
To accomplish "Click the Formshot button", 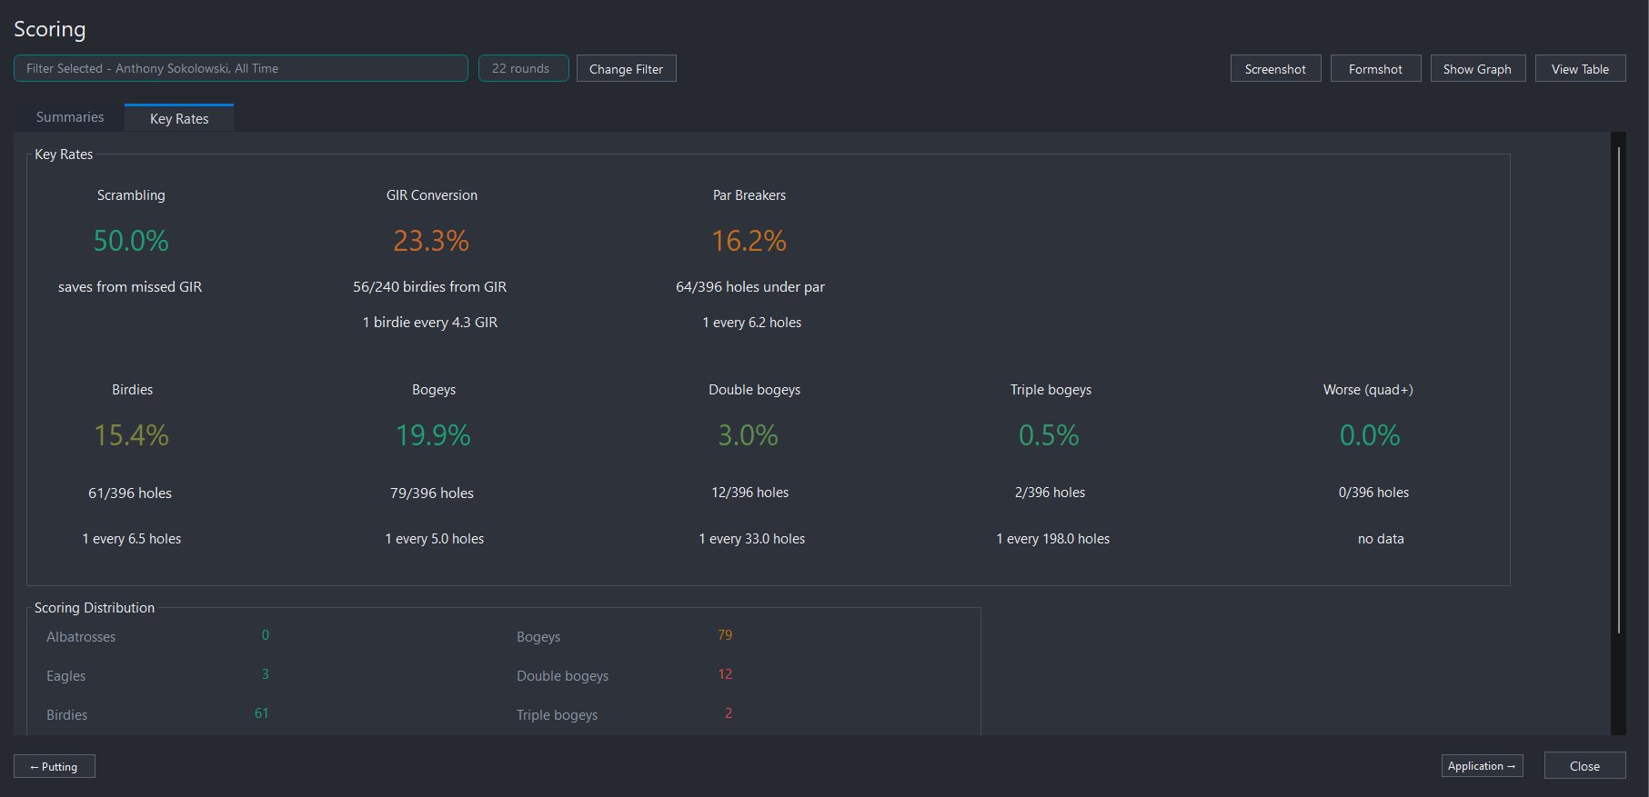I will point(1375,69).
